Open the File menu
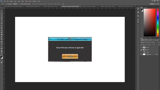The height and width of the screenshot is (90, 160). pos(4,1)
